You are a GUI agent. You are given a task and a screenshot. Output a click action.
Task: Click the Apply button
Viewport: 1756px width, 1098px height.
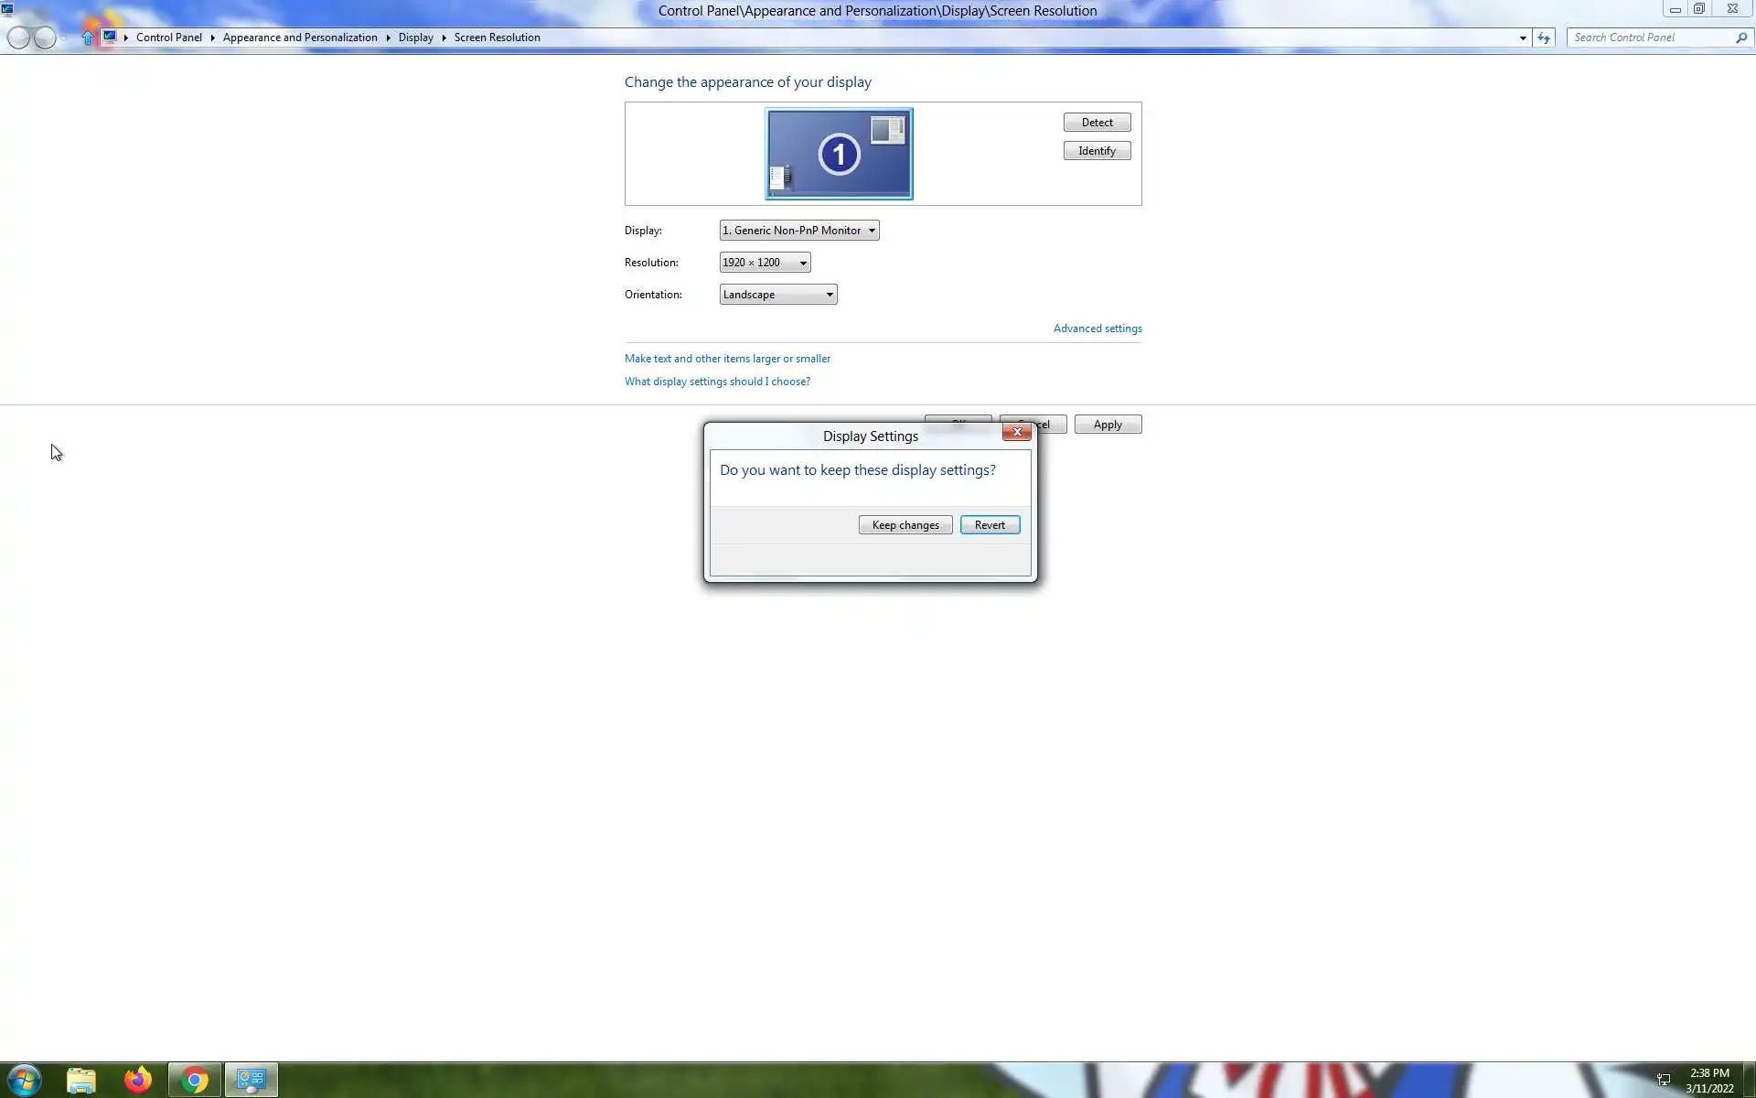coord(1107,425)
